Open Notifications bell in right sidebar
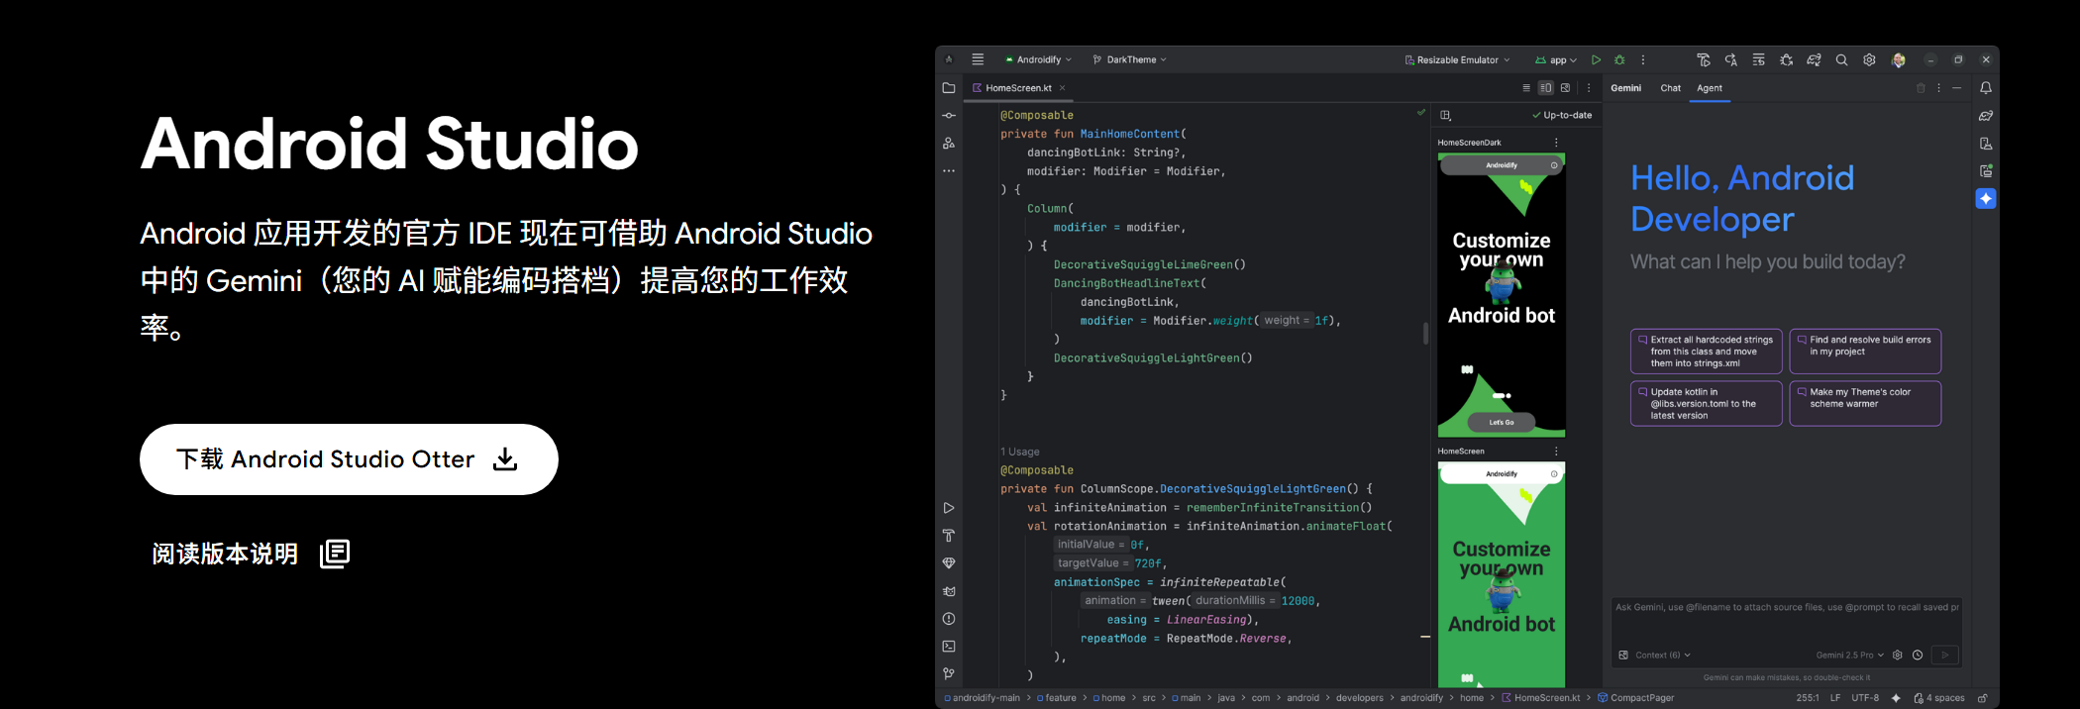The image size is (2080, 709). coord(1986,88)
